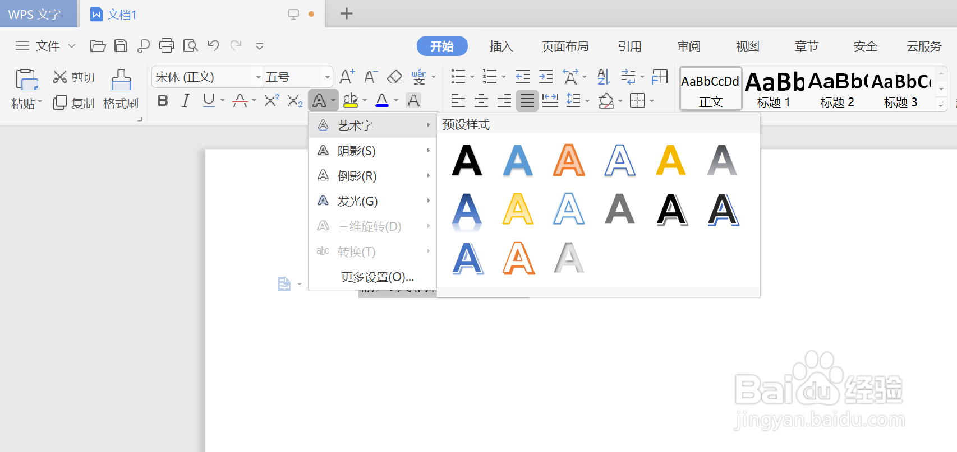Image resolution: width=957 pixels, height=452 pixels.
Task: Decrease font size with A- icon
Action: pyautogui.click(x=370, y=77)
